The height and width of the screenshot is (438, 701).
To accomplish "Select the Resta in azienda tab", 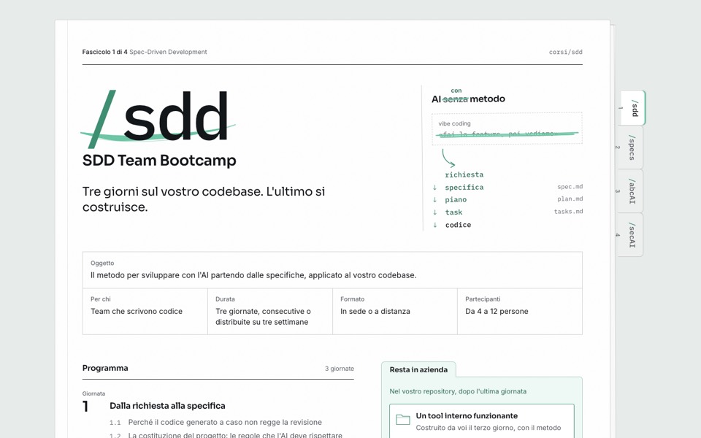I will point(418,369).
